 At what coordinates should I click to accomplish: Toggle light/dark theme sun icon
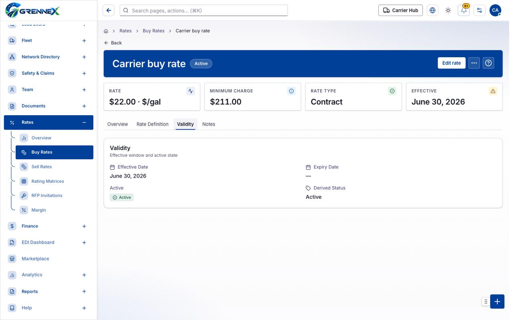[x=448, y=10]
